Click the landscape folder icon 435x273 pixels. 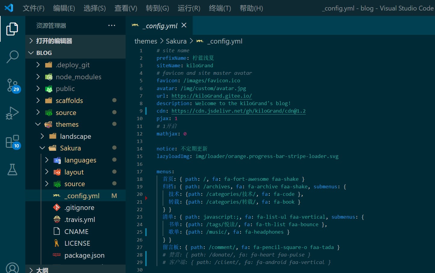pyautogui.click(x=53, y=136)
